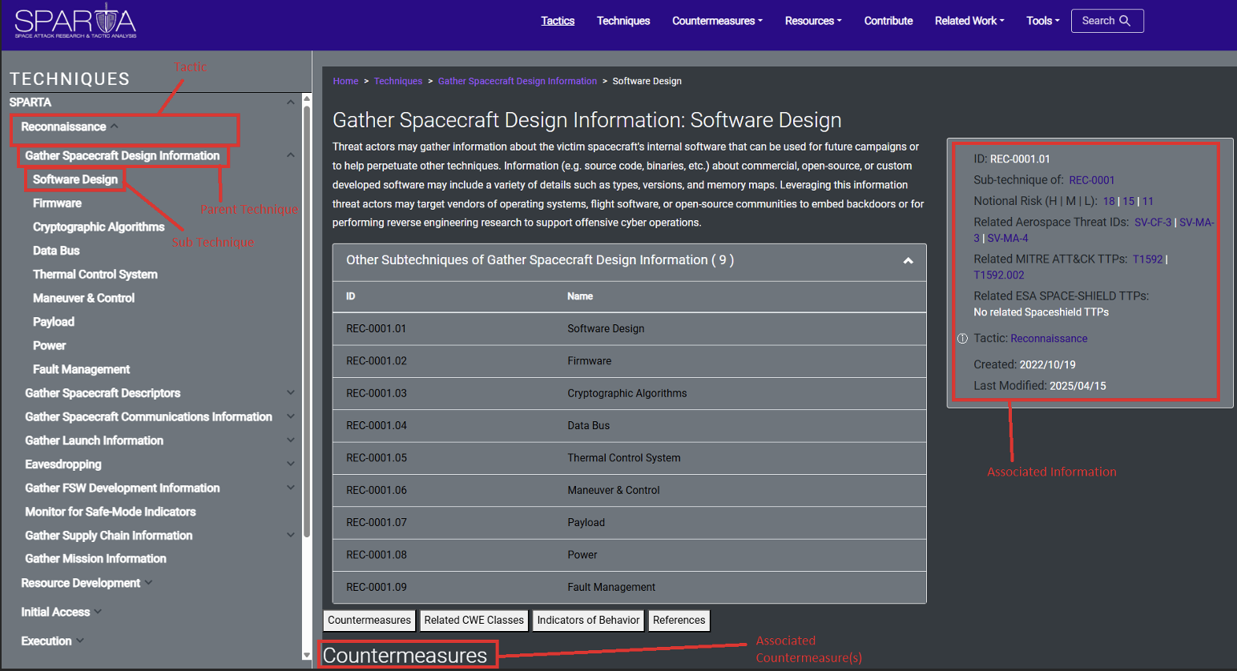This screenshot has width=1237, height=671.
Task: Open the Tactics menu item
Action: coord(558,21)
